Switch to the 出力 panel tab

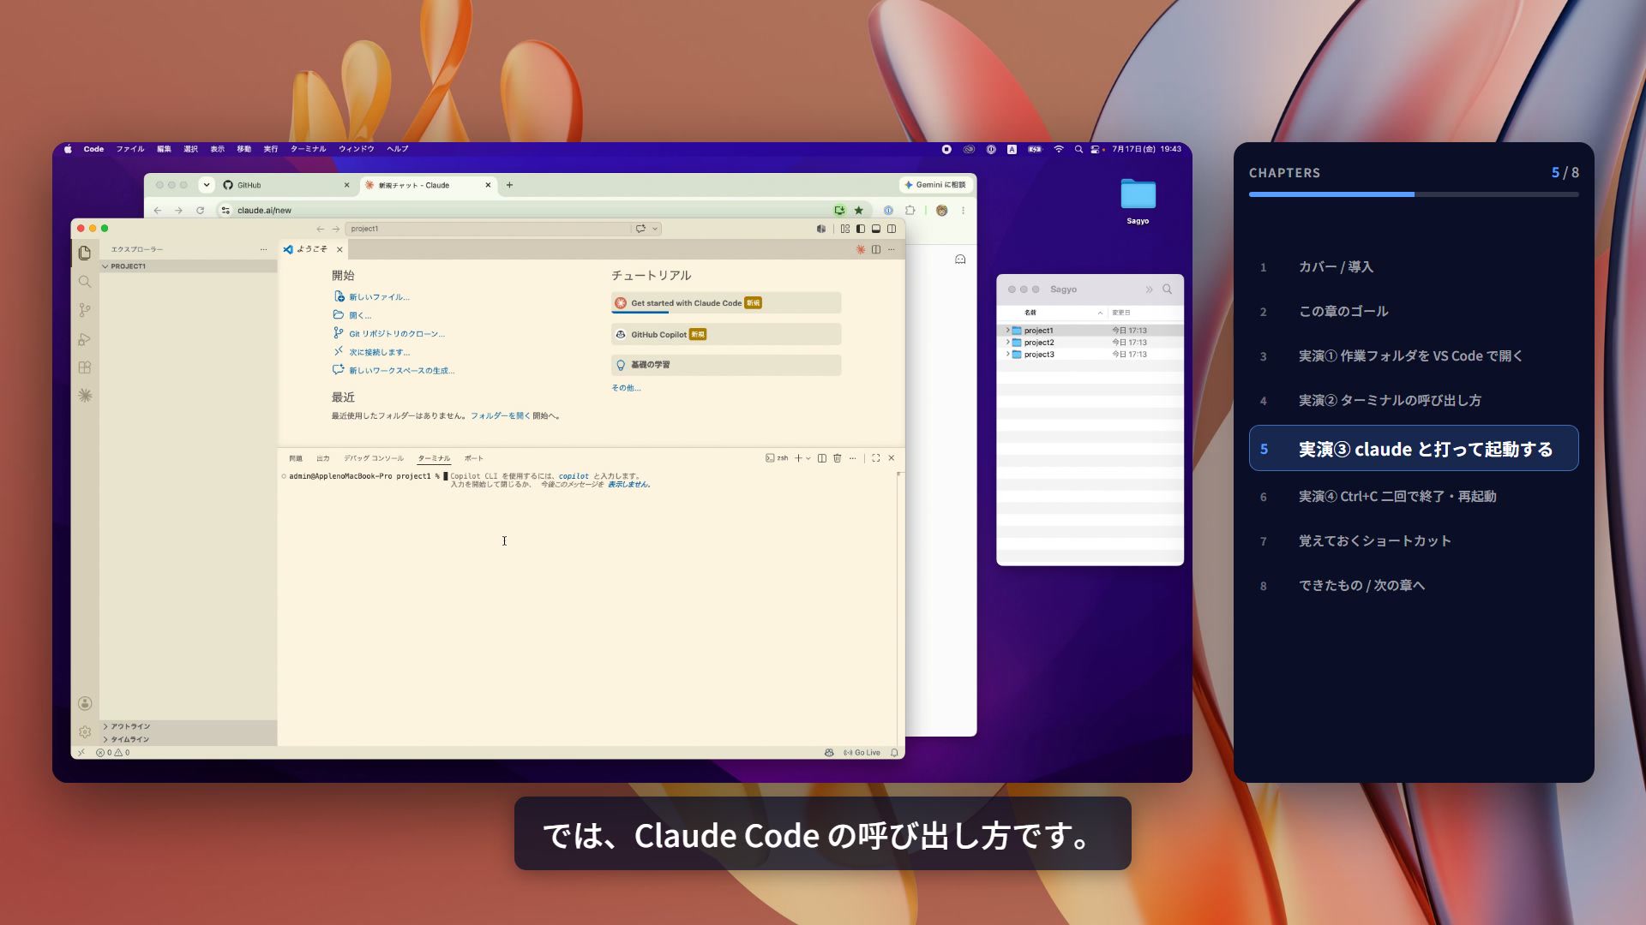click(322, 458)
